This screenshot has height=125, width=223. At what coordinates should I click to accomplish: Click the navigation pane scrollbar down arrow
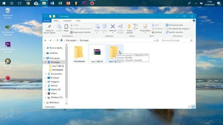(x=67, y=103)
